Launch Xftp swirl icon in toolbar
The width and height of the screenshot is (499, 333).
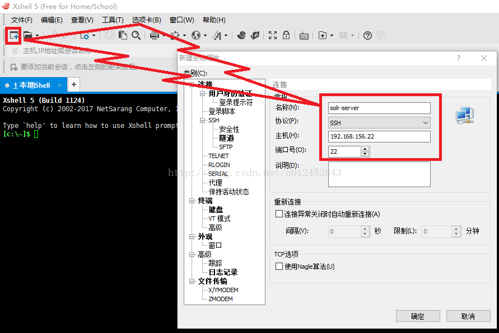[241, 35]
